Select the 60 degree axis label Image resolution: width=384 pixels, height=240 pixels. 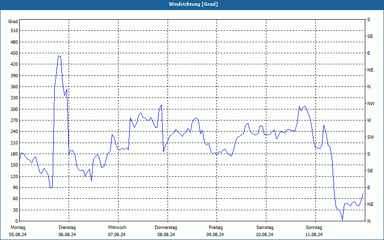[x=15, y=198]
